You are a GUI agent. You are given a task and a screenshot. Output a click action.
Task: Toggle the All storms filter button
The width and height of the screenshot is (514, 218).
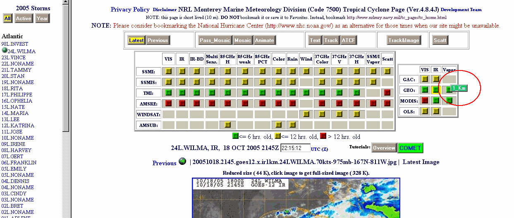[x=7, y=18]
